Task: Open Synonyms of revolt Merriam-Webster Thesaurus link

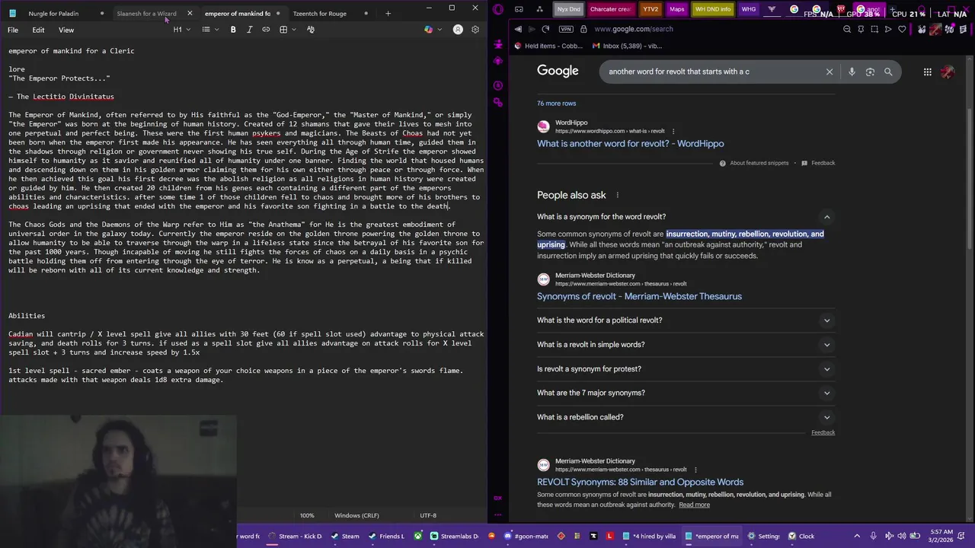Action: 639,296
